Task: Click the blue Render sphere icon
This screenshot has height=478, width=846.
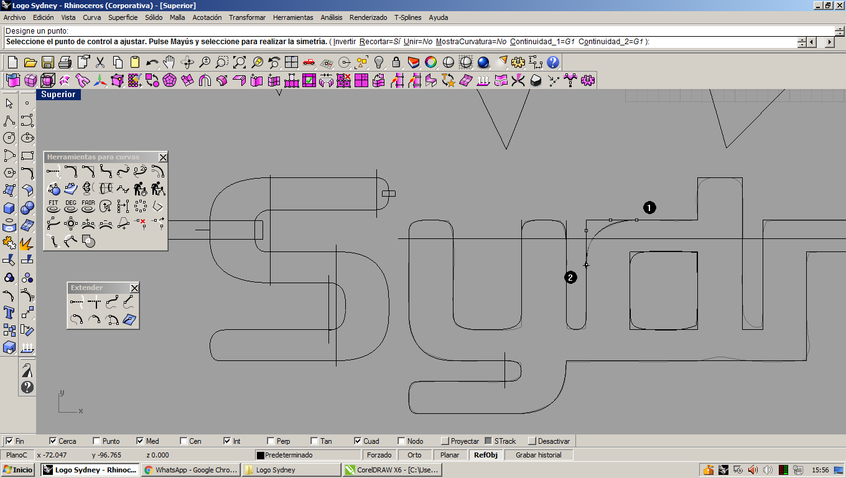Action: [483, 62]
